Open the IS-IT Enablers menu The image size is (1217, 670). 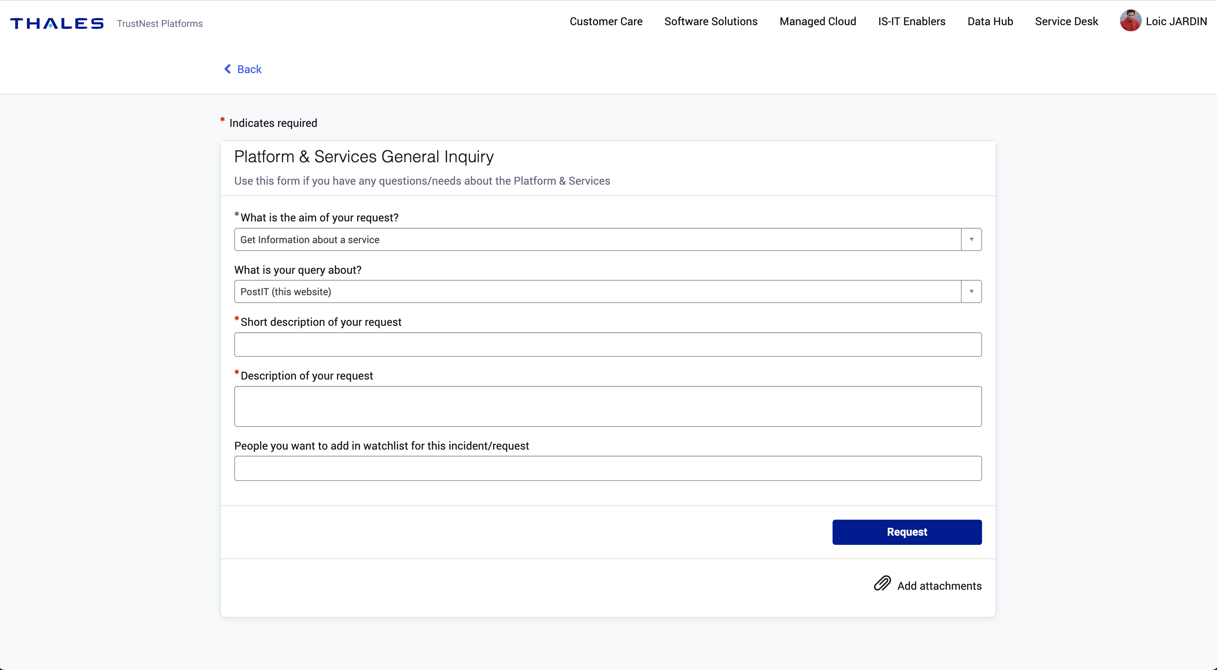(911, 22)
